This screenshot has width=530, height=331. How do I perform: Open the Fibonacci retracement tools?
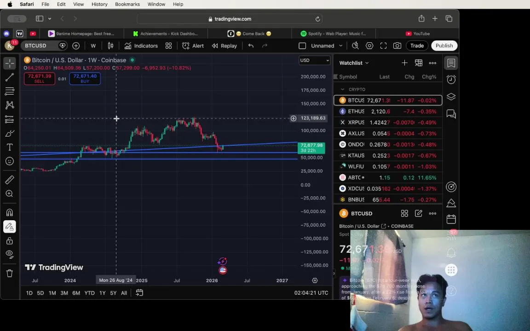point(10,91)
